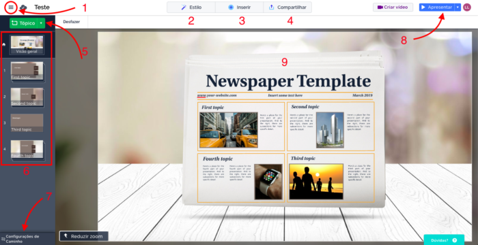Image resolution: width=478 pixels, height=245 pixels.
Task: Add a new Tópico
Action: click(x=23, y=23)
